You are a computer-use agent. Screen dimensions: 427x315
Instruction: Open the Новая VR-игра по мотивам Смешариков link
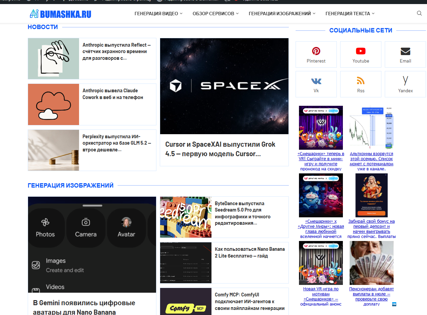[x=321, y=296]
